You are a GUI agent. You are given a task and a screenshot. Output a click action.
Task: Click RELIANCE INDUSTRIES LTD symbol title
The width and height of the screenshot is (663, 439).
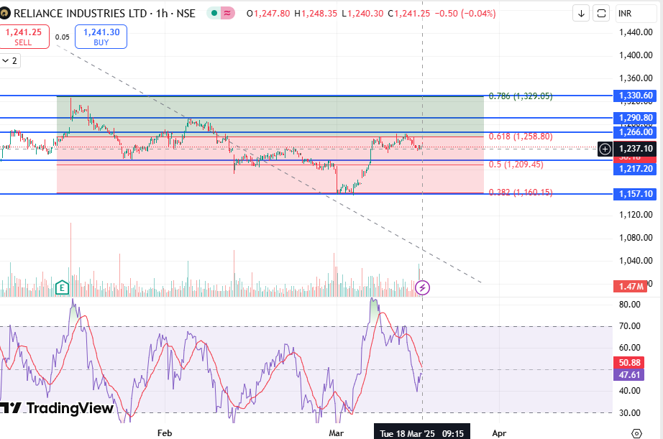click(81, 14)
